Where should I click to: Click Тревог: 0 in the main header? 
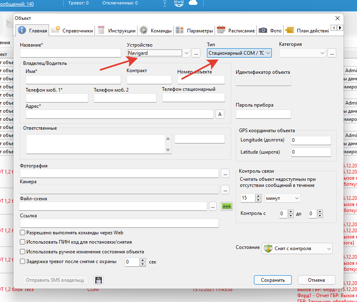[79, 3]
